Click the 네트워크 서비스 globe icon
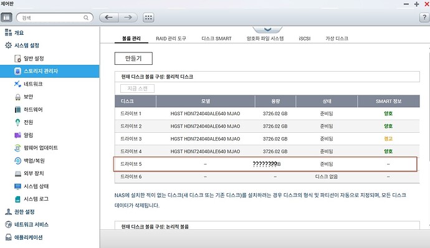Viewport: 430px width, 248px height. [8, 224]
